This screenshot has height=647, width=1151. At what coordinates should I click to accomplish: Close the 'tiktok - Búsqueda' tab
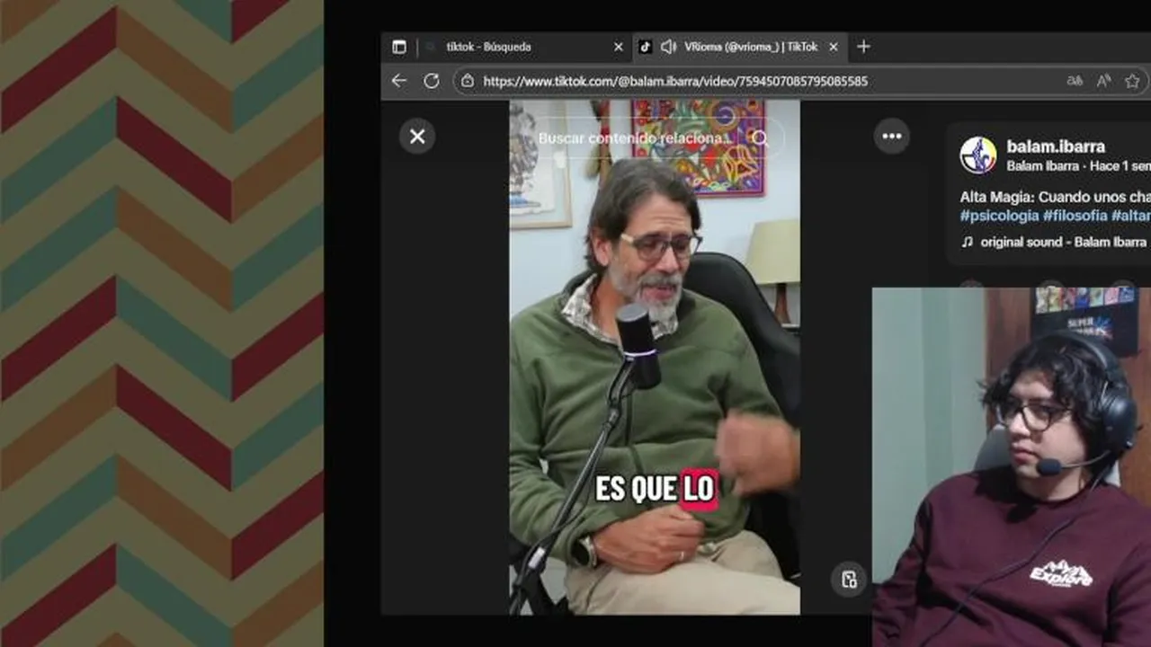pos(618,47)
